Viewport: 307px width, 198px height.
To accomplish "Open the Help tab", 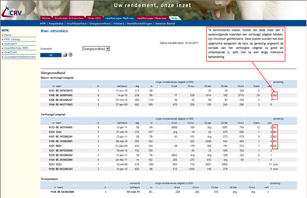I will 175,18.
